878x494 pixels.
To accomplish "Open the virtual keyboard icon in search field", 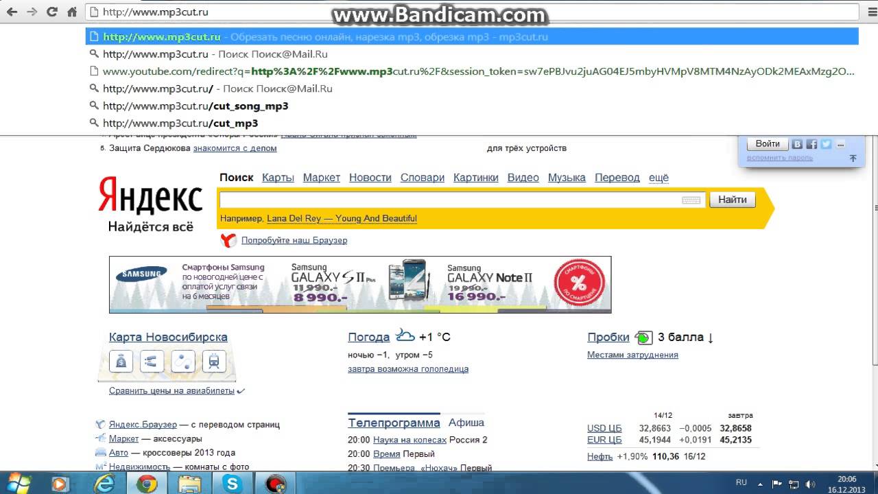I will (691, 200).
